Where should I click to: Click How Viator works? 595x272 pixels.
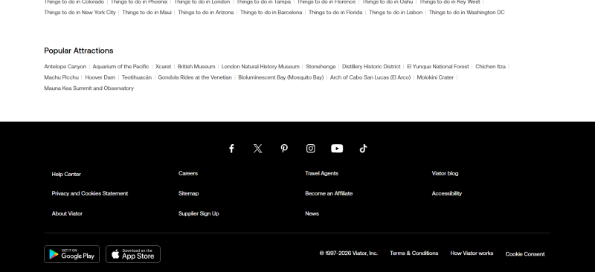472,253
